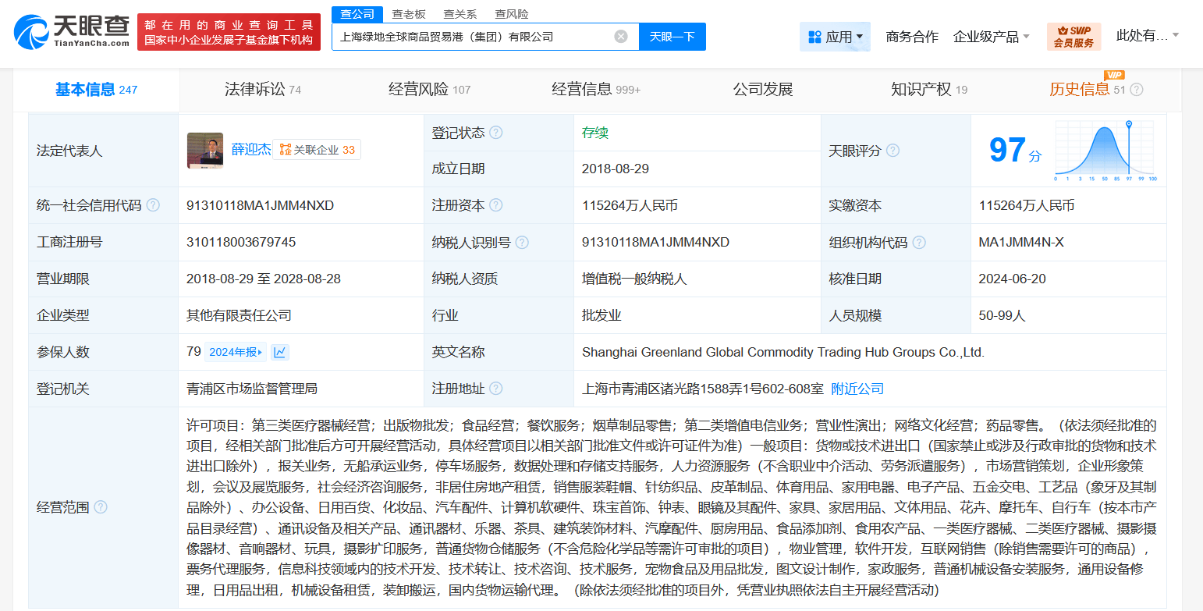The image size is (1203, 611).
Task: Open the 基本信息 tab
Action: 97,90
